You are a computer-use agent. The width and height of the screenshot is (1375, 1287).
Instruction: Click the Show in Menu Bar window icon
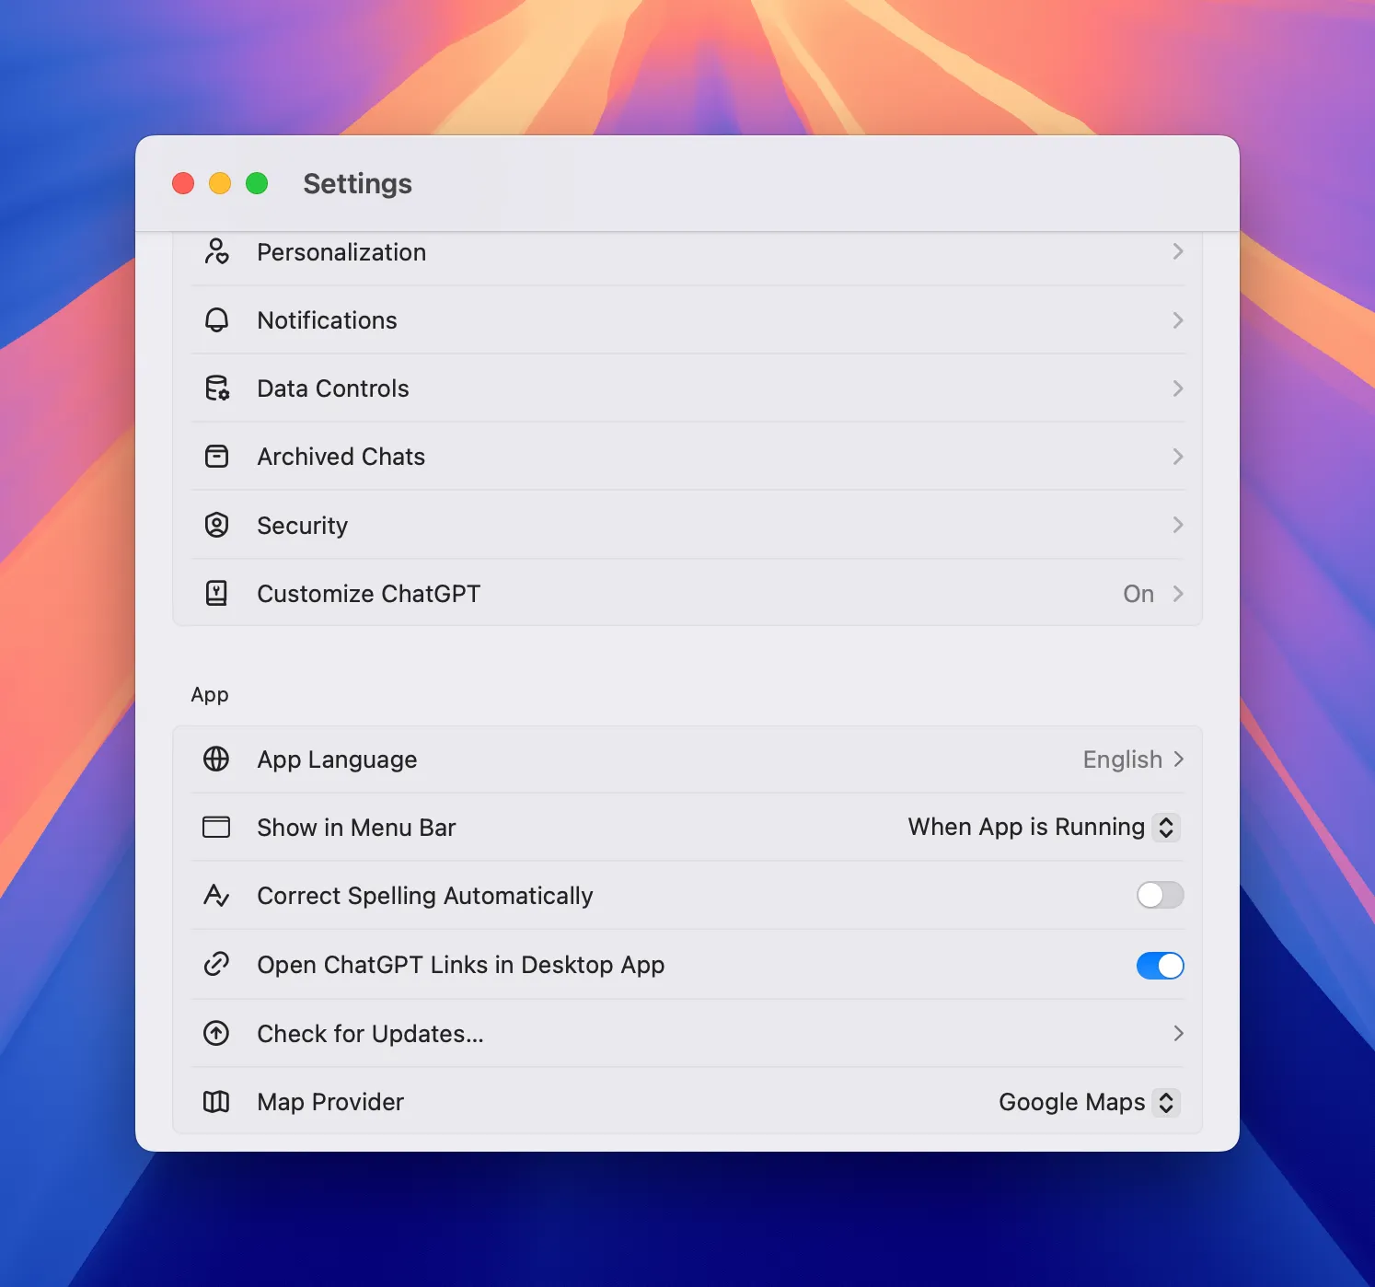tap(216, 827)
